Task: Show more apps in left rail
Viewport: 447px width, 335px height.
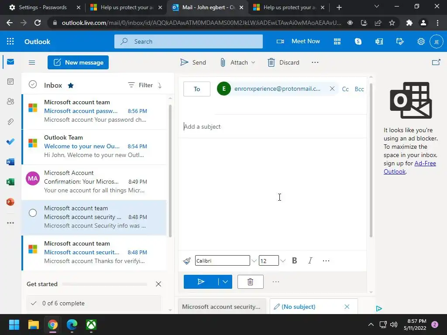Action: pos(10,223)
